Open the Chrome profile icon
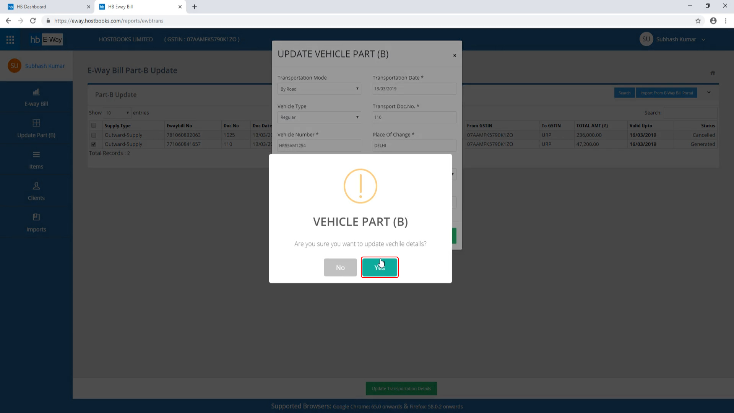This screenshot has height=413, width=734. pyautogui.click(x=713, y=21)
